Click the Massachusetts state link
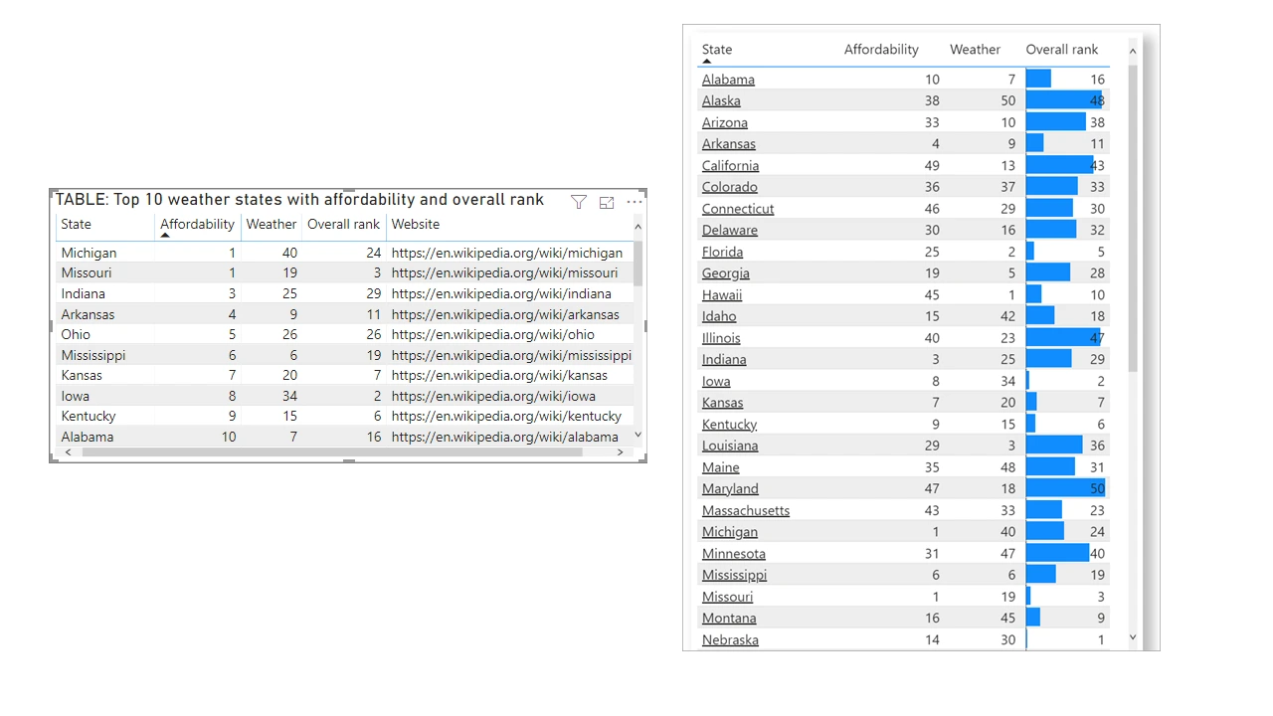This screenshot has width=1273, height=716. point(746,511)
